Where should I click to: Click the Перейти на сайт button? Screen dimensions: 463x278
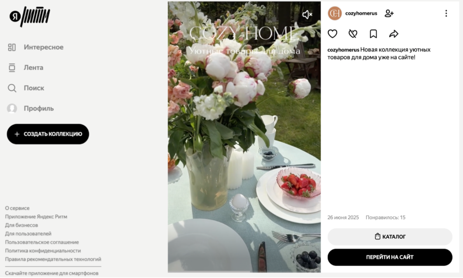tap(390, 257)
